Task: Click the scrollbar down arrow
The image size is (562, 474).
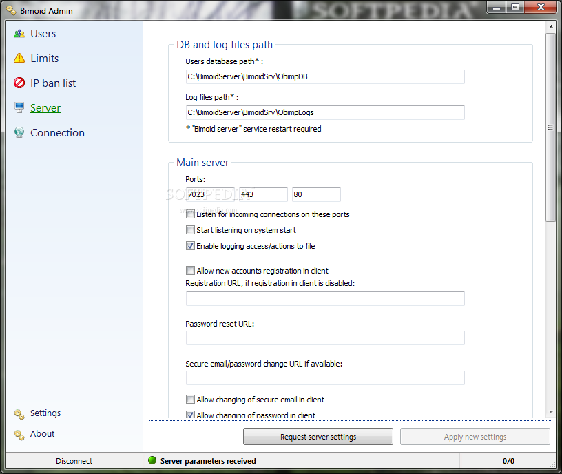Action: coord(551,412)
